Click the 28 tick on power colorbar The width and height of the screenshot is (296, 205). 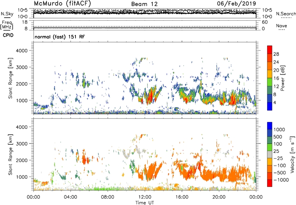pos(276,54)
